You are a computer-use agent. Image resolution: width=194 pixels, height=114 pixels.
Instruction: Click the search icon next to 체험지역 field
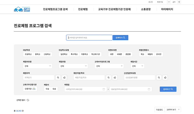[58, 77]
